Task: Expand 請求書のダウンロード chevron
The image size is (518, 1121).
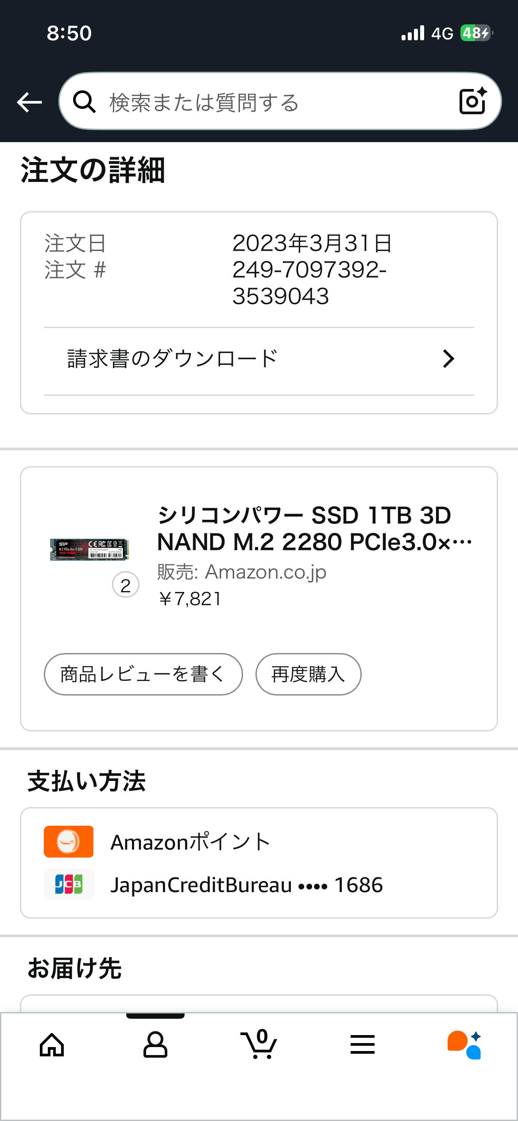Action: point(448,359)
